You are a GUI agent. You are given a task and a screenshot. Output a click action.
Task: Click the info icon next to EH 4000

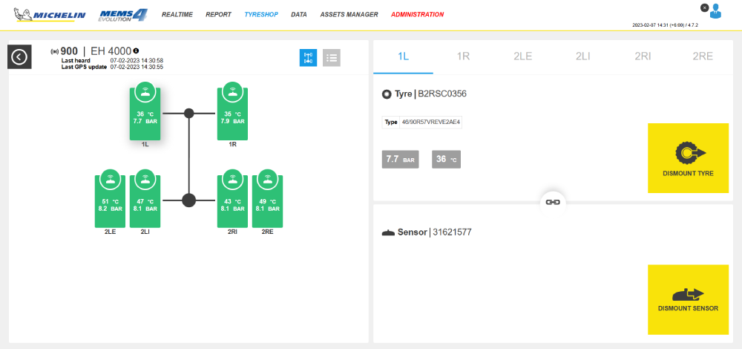point(136,51)
